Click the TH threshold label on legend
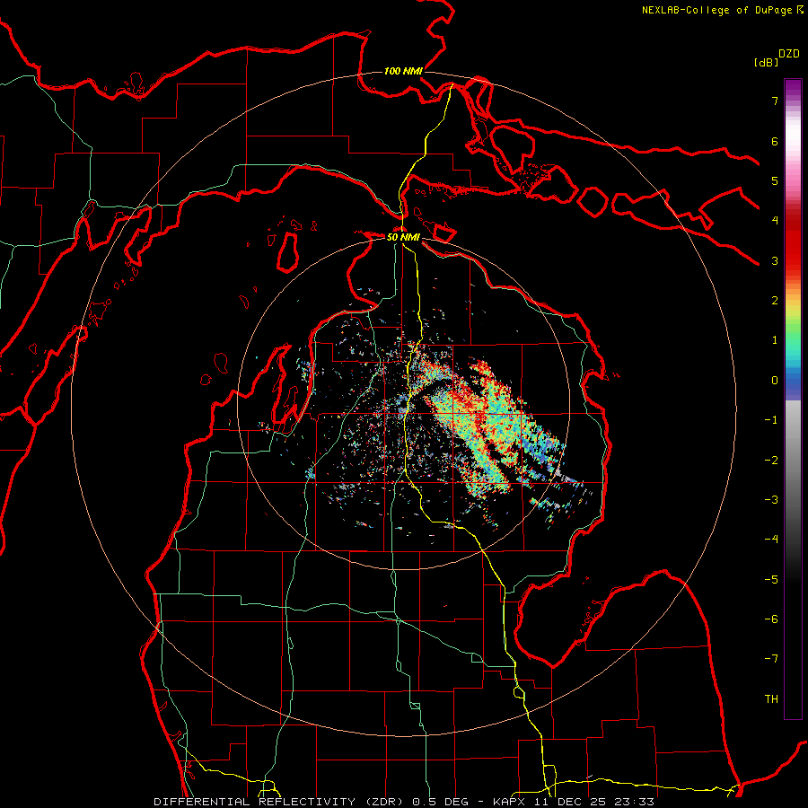Viewport: 808px width, 808px height. [771, 699]
